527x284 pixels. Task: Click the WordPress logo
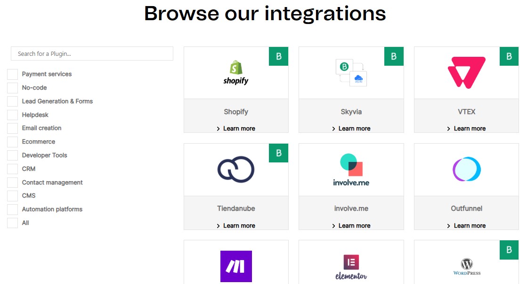click(x=467, y=267)
